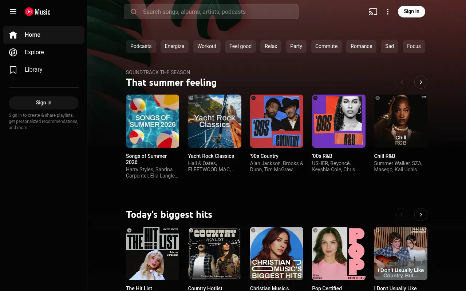Open the hamburger guide menu
The width and height of the screenshot is (466, 291).
(13, 12)
